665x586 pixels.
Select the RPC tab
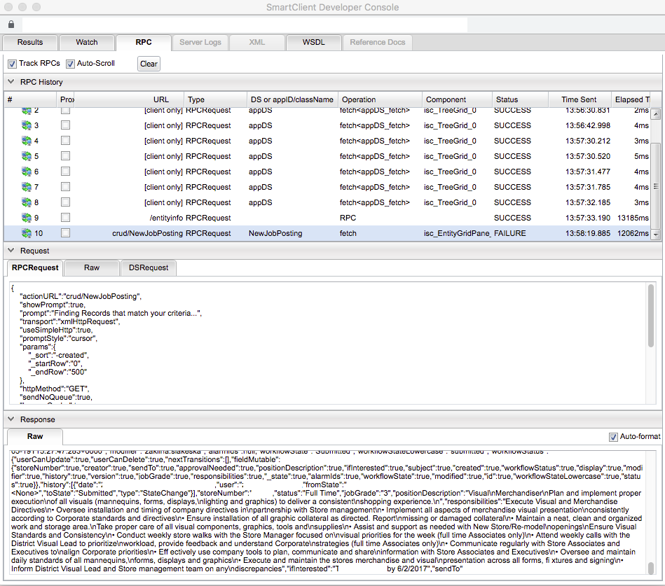144,43
